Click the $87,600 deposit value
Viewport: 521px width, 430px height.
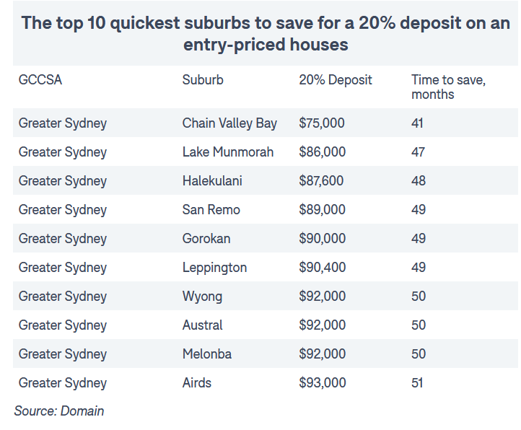(321, 181)
